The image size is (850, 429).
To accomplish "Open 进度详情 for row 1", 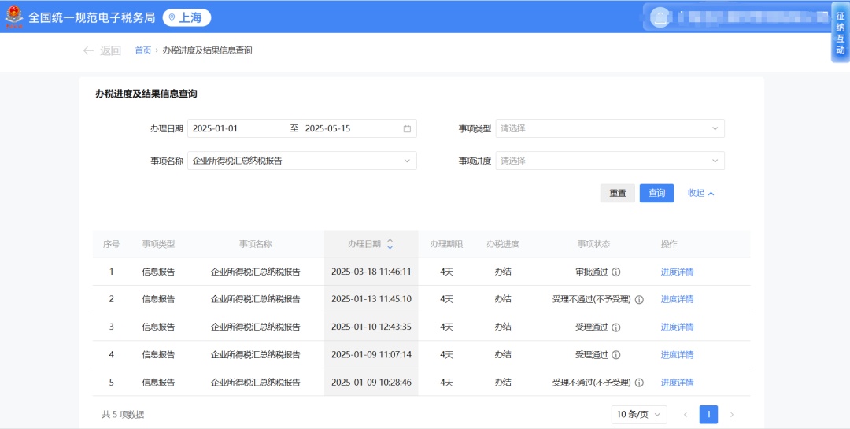I will click(677, 272).
